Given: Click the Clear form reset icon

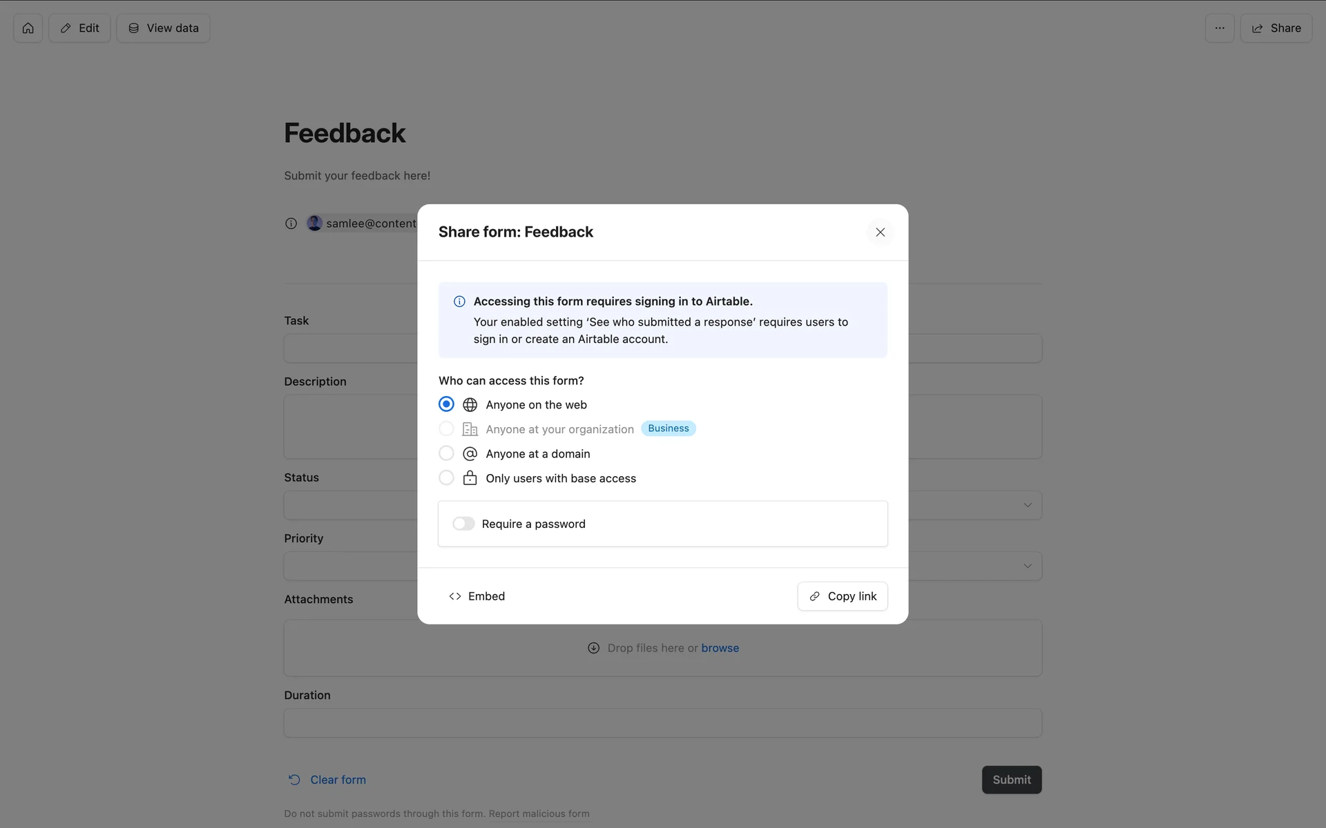Looking at the screenshot, I should pos(294,780).
